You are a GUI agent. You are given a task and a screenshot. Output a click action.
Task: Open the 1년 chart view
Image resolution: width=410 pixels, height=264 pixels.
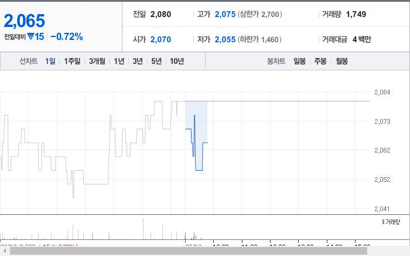pos(119,61)
